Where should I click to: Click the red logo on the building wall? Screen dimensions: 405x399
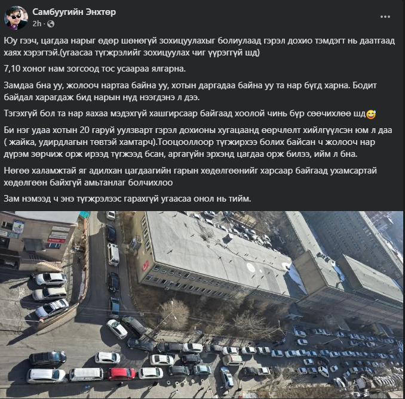(x=145, y=265)
